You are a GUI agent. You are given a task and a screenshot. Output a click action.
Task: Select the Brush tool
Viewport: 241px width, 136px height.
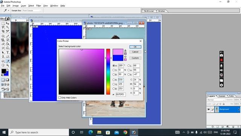pyautogui.click(x=8, y=36)
